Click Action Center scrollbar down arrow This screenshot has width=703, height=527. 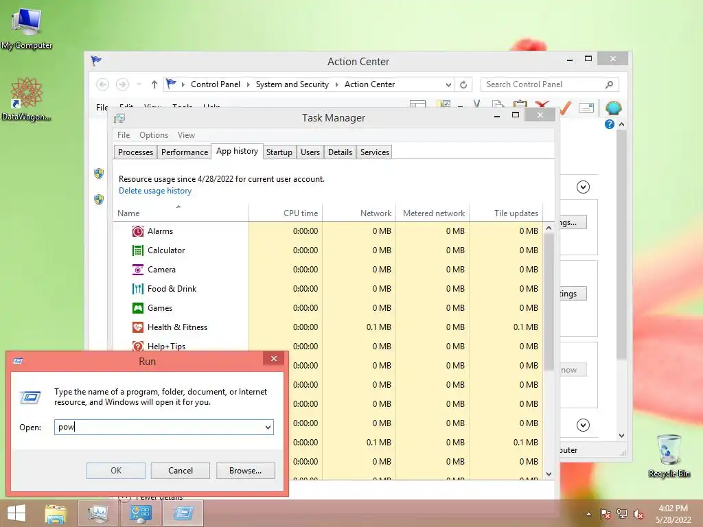621,436
